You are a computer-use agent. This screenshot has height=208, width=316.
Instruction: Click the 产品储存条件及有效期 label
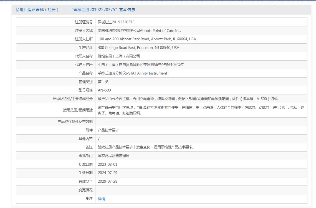tap(75, 122)
